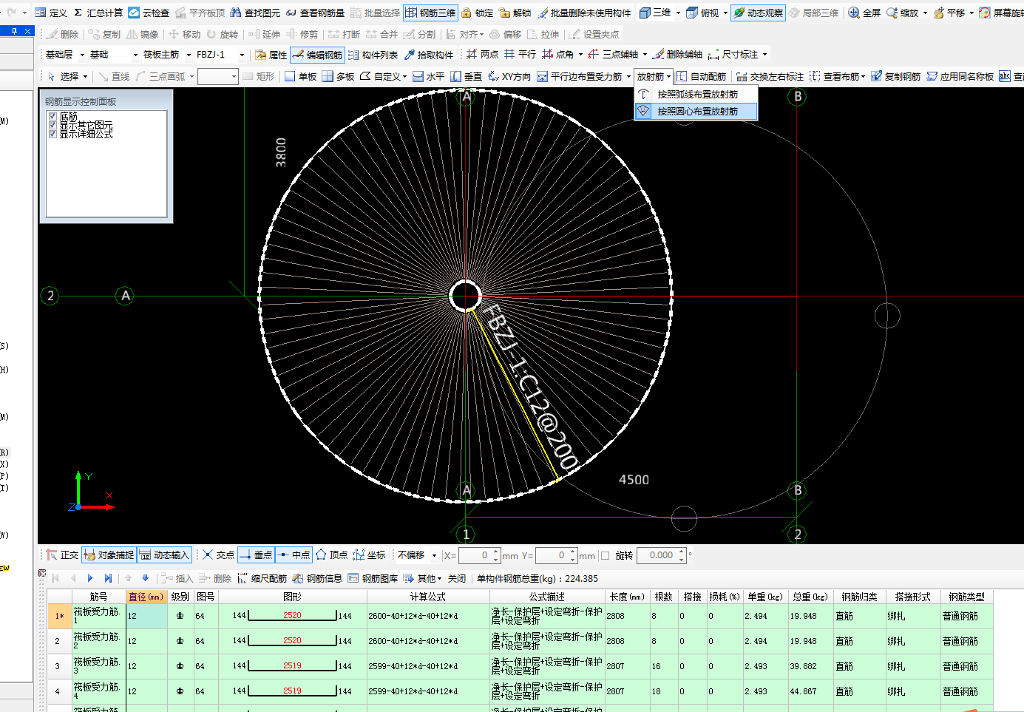Uncheck 显示其它图元 checkbox

click(x=52, y=126)
